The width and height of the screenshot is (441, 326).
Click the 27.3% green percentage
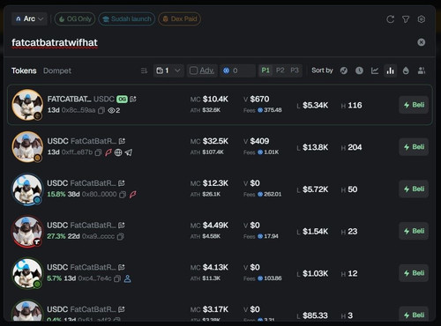tap(56, 236)
